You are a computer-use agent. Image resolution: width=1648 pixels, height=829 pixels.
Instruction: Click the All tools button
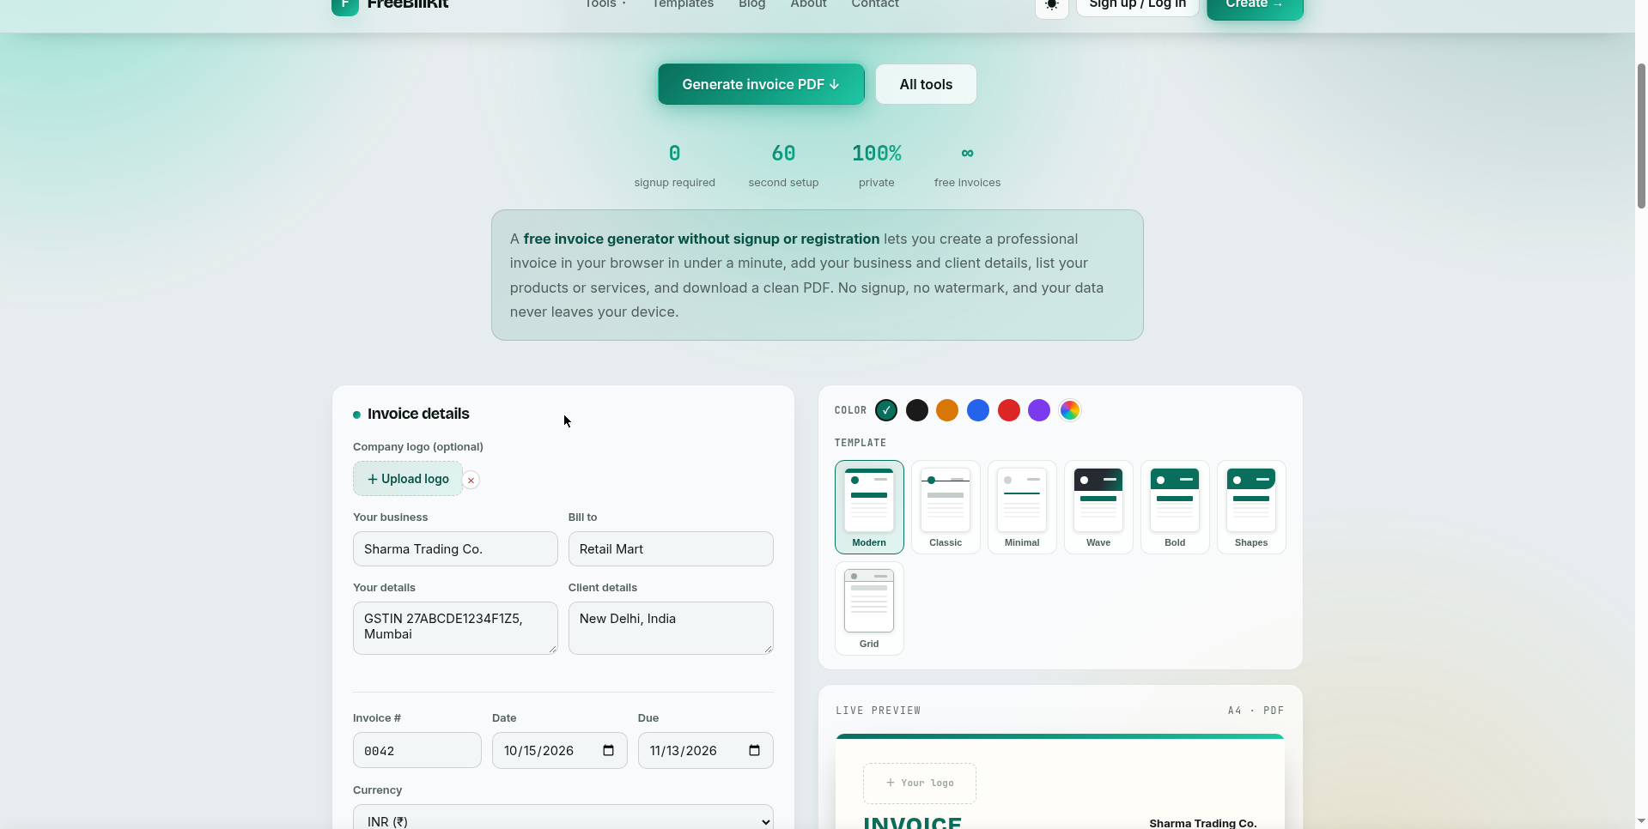point(926,84)
